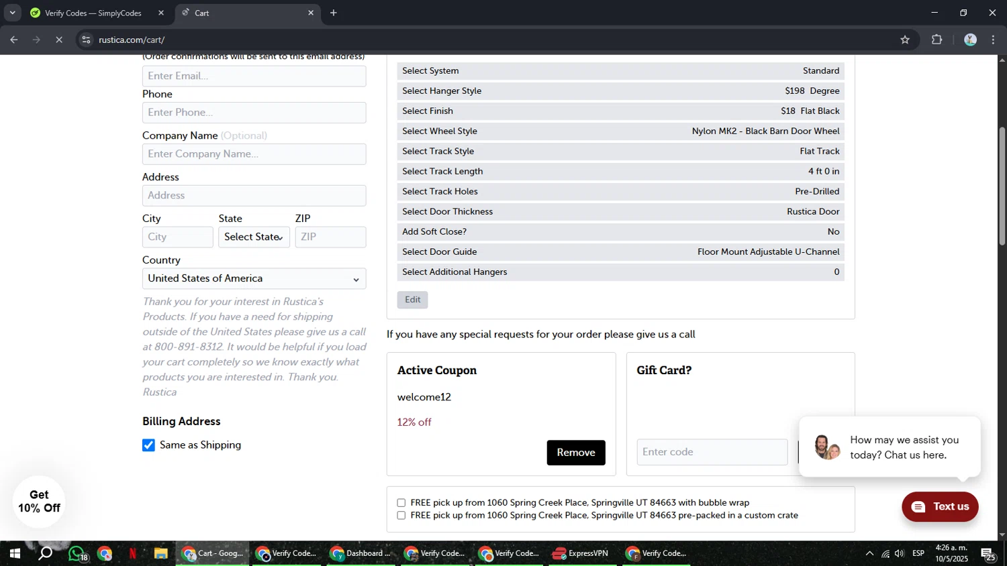The width and height of the screenshot is (1007, 566).
Task: Open the pinned Chrome taskbar icon
Action: tap(105, 554)
